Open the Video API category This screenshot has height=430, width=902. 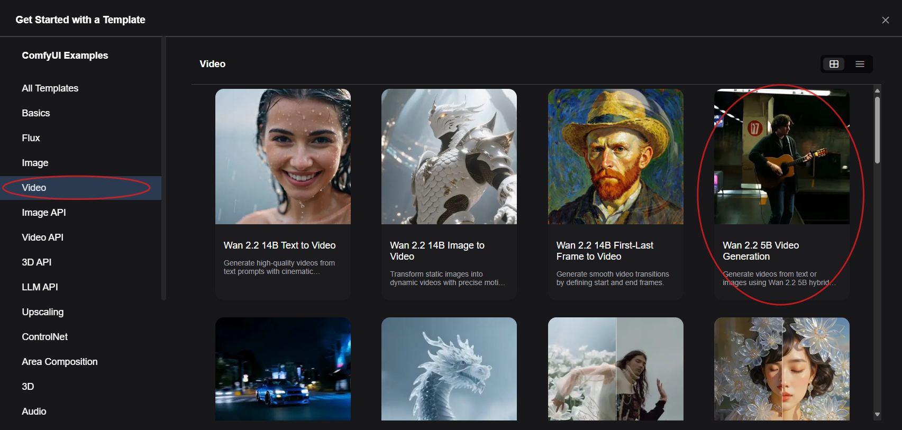80,237
